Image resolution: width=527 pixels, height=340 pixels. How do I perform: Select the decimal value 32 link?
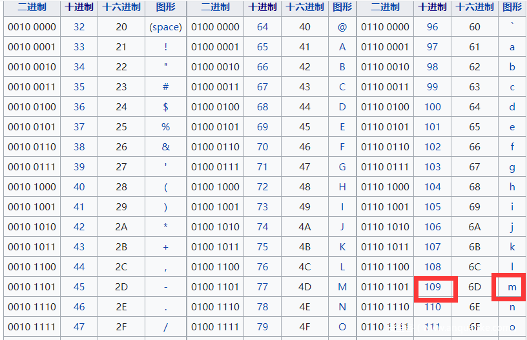tap(79, 27)
